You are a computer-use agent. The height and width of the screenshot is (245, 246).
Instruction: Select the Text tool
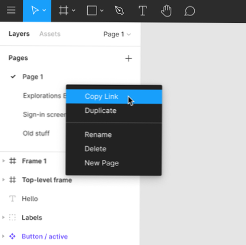(x=142, y=10)
